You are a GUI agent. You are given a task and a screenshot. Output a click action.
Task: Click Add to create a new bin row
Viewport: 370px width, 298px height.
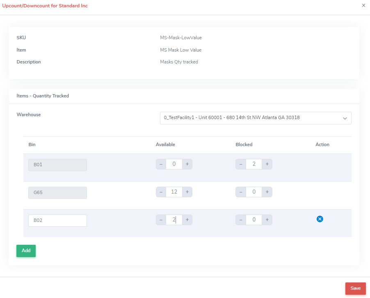coord(26,251)
